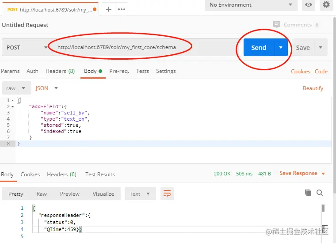Open the Save Response dropdown
Viewport: 336px width, 243px height.
323,174
